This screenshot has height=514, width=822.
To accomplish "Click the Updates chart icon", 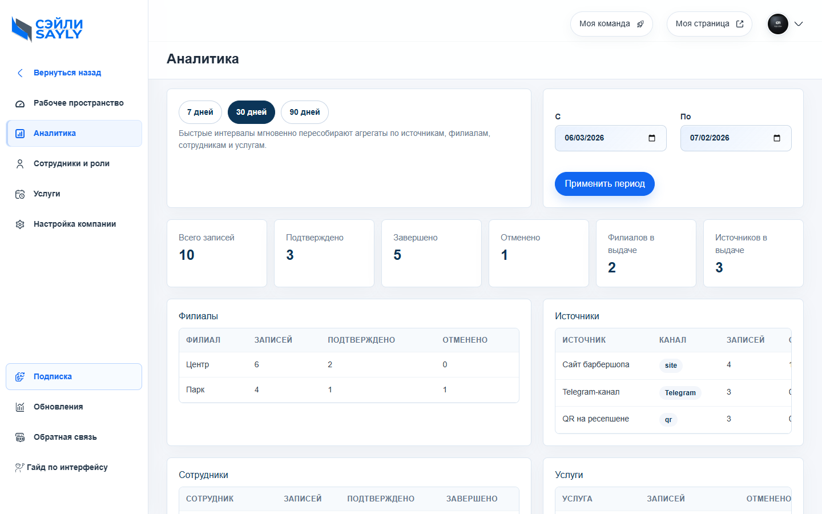I will pos(20,407).
